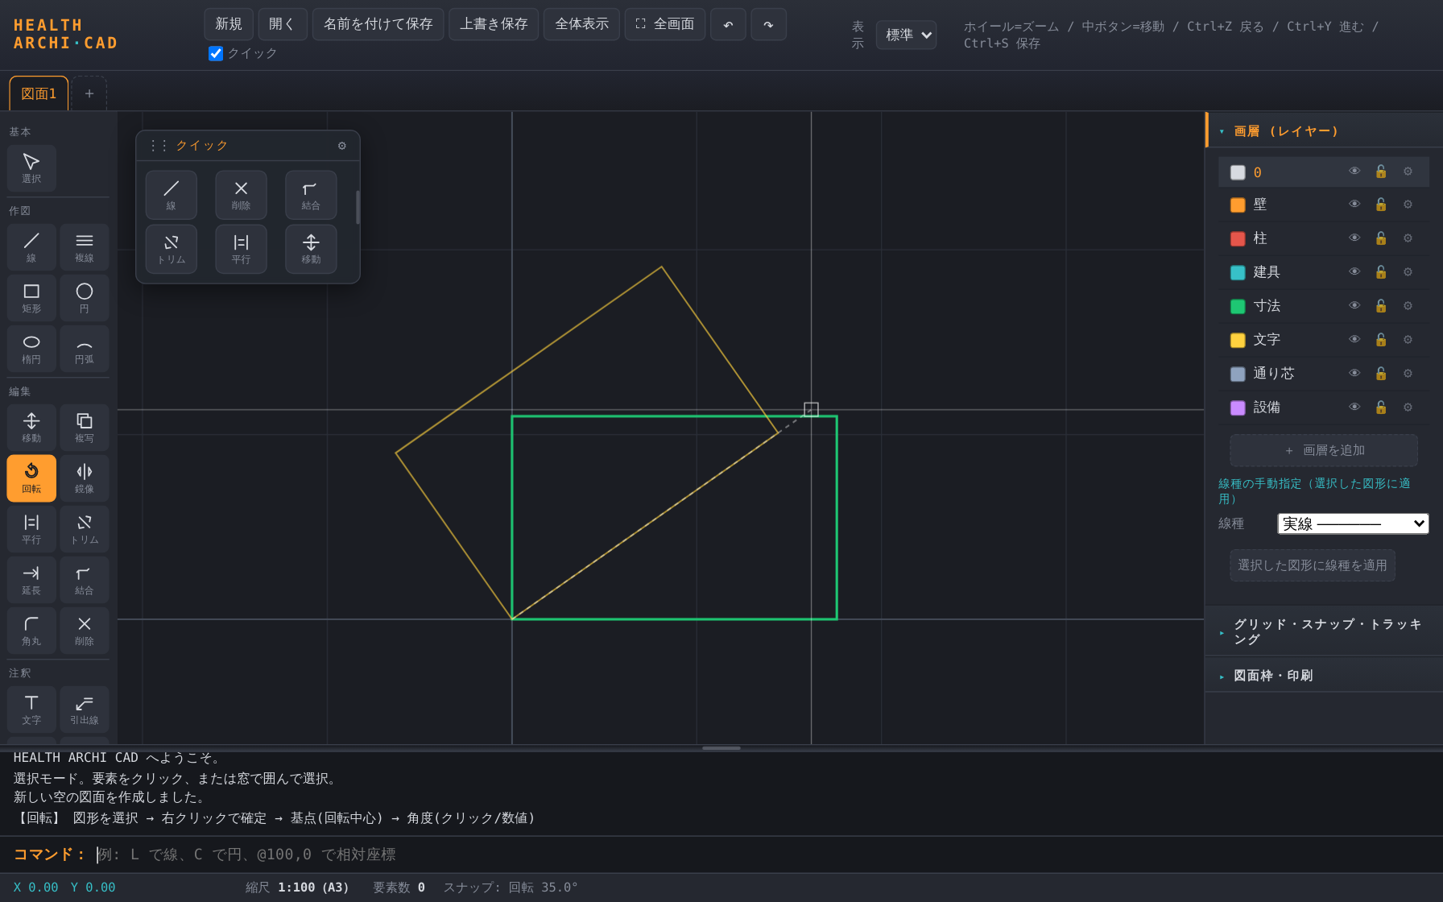Open the 線種 line type dropdown

(1353, 523)
